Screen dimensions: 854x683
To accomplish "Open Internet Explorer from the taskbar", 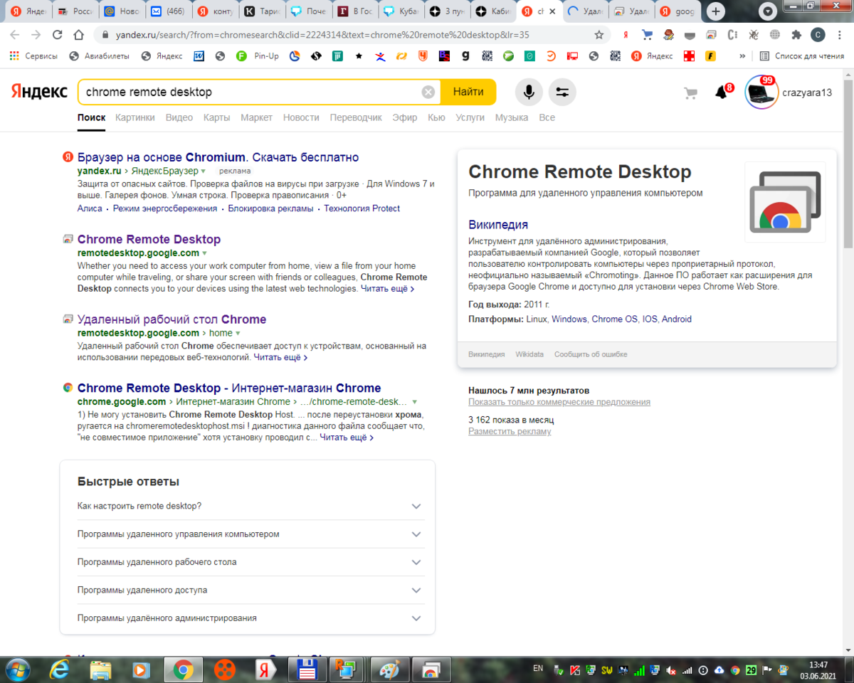I will click(x=60, y=669).
